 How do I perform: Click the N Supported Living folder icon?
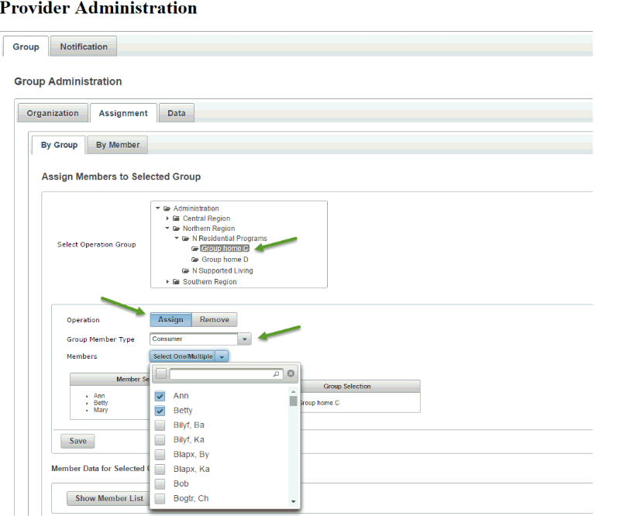186,271
